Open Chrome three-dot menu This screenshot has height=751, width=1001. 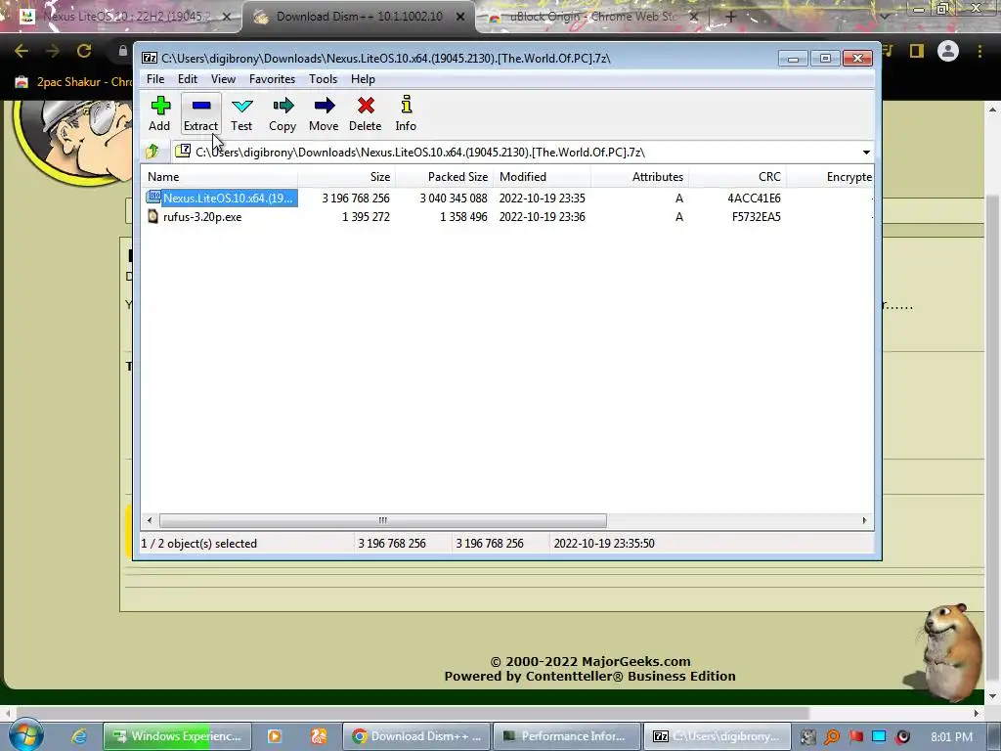pyautogui.click(x=979, y=51)
